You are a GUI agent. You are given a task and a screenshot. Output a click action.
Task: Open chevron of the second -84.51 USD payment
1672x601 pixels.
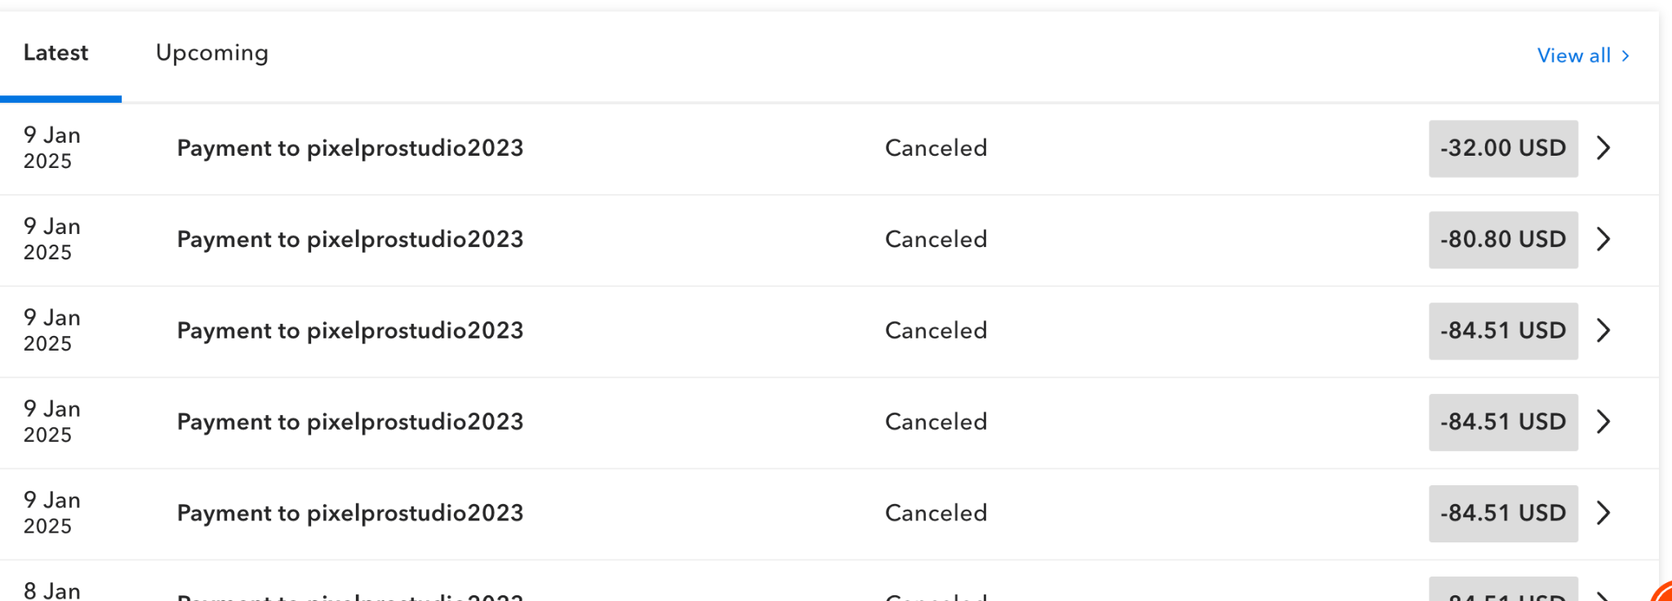(1603, 422)
